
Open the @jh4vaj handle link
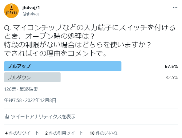pos(30,14)
